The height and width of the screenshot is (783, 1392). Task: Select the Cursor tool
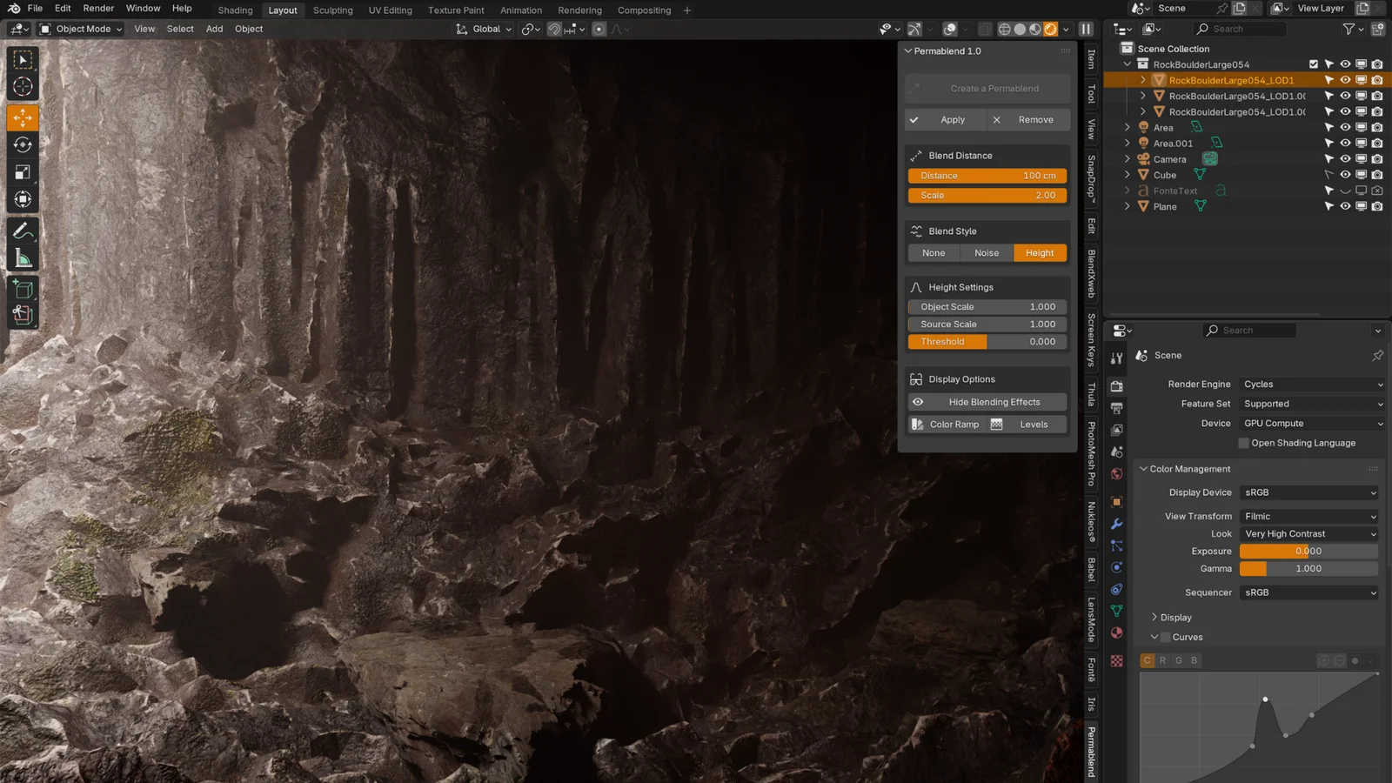coord(22,86)
